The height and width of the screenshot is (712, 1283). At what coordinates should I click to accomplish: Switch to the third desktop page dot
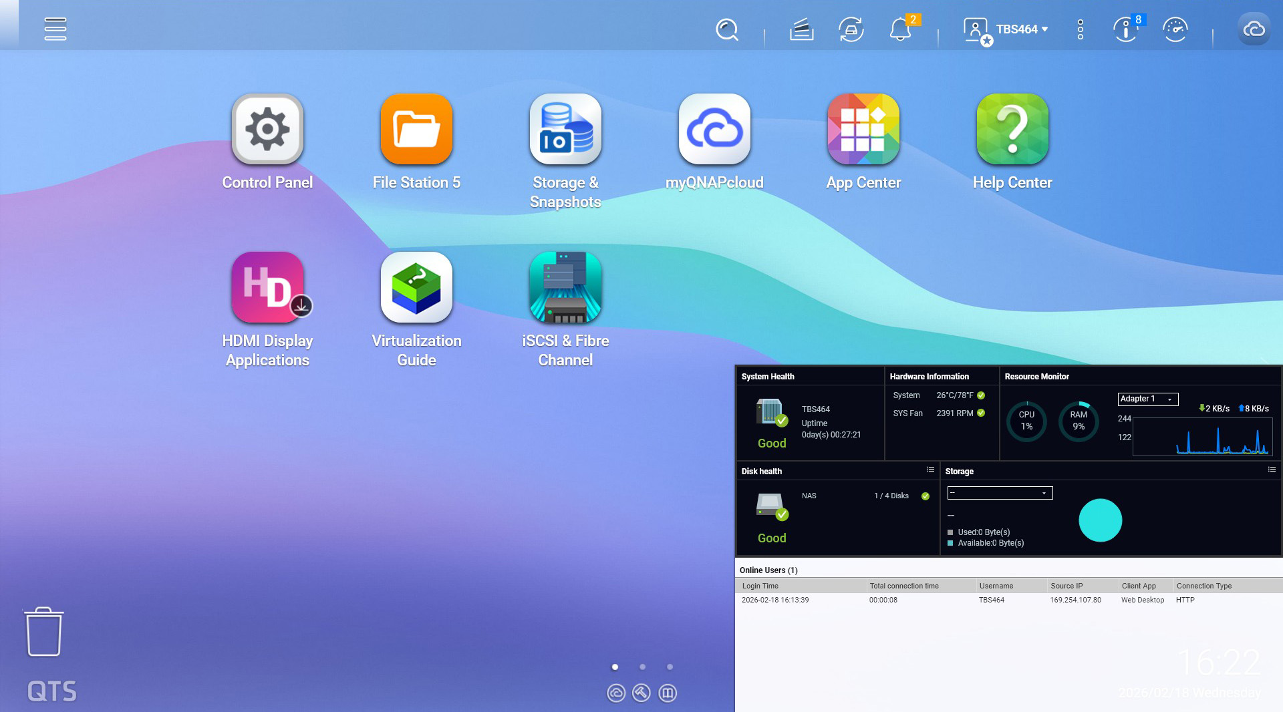[x=670, y=667]
